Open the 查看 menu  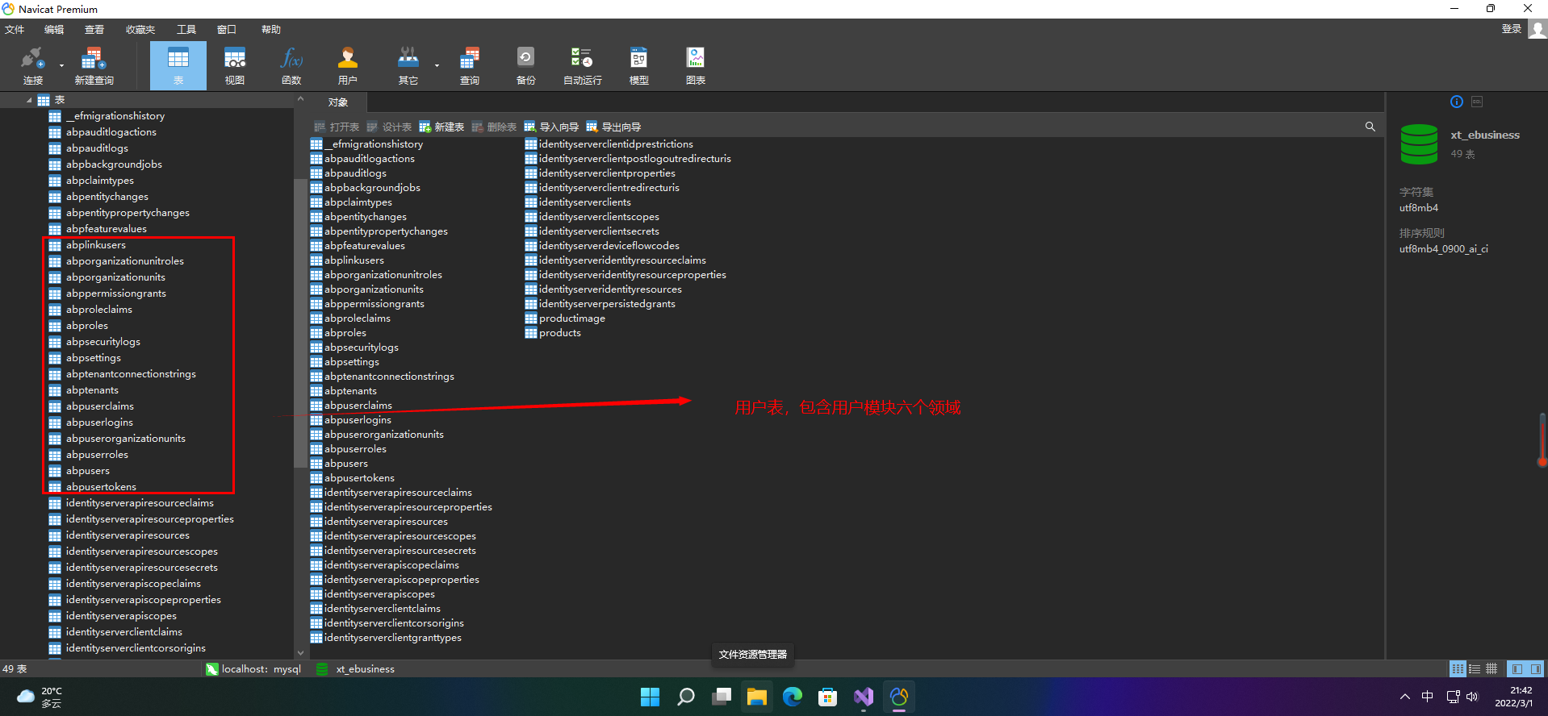click(x=94, y=30)
